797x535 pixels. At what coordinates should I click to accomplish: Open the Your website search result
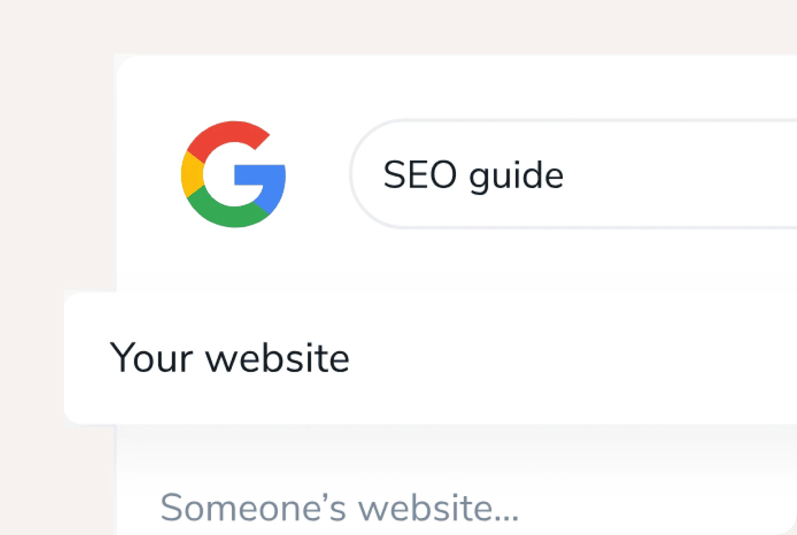pyautogui.click(x=230, y=357)
